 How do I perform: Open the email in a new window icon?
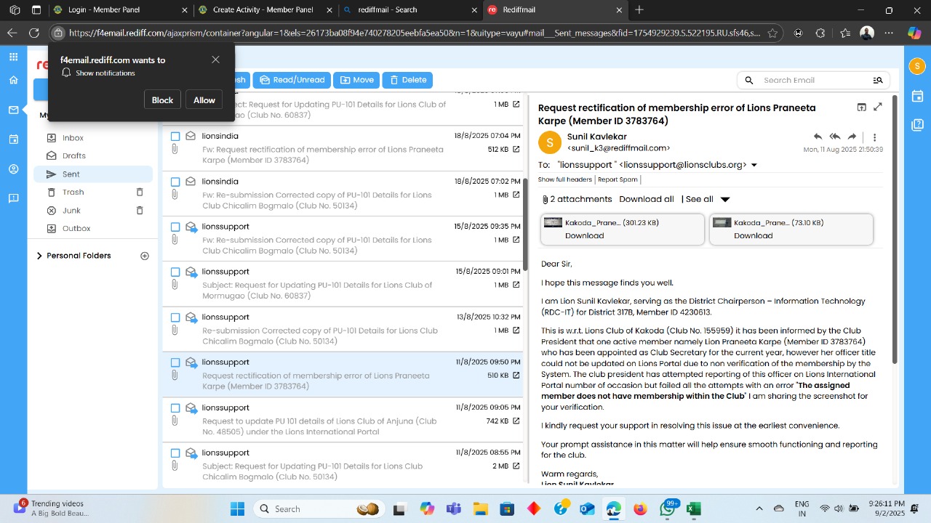pyautogui.click(x=862, y=107)
